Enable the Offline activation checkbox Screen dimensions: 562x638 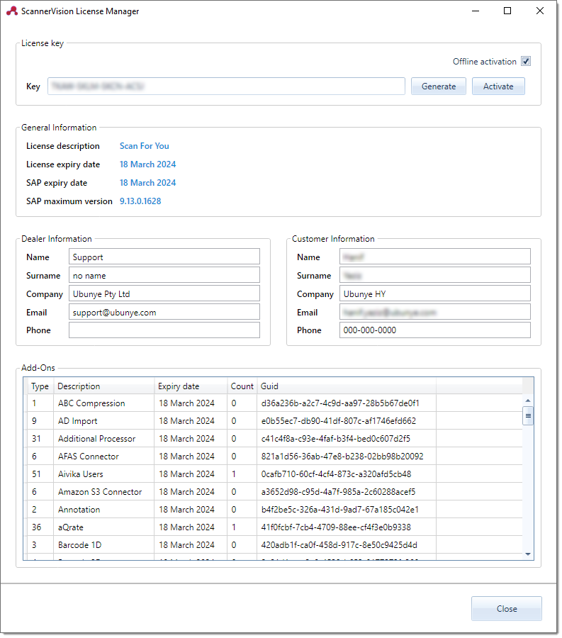[526, 62]
